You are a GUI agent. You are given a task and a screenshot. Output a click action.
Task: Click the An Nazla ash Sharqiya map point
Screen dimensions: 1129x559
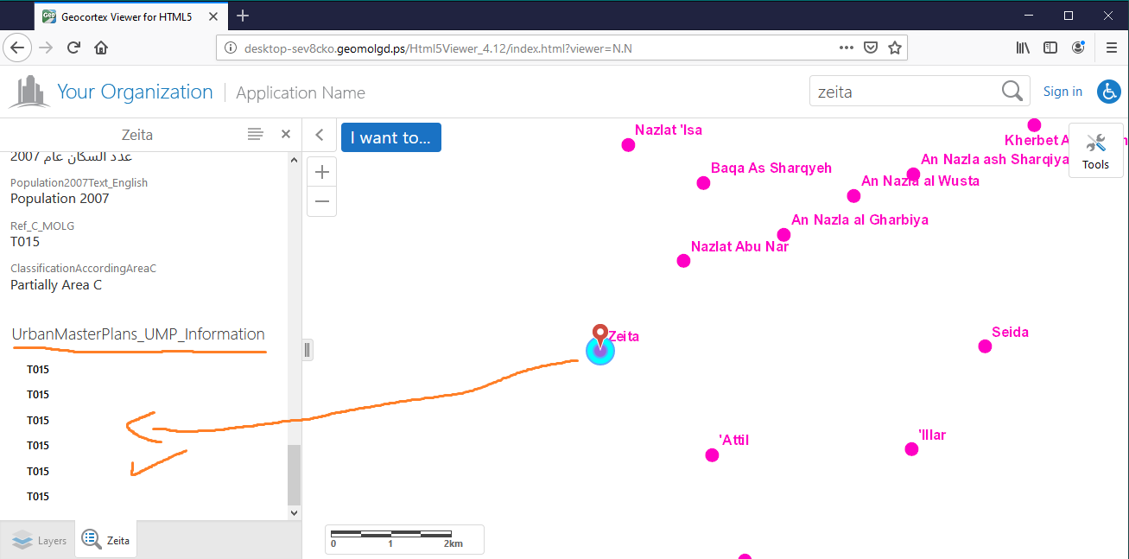913,174
